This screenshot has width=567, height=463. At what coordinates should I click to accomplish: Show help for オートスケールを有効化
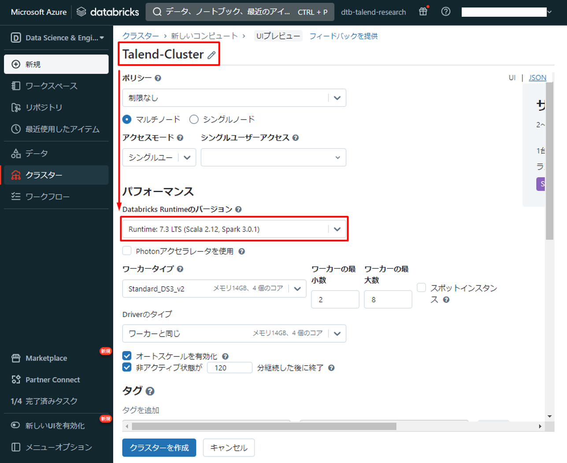pos(225,356)
